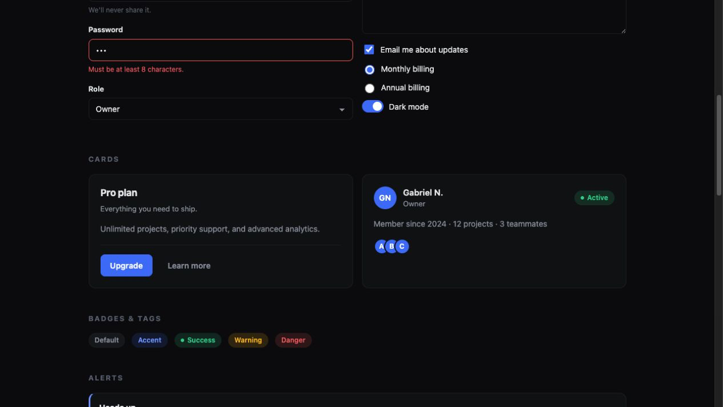Click the Accent badge

pyautogui.click(x=150, y=340)
